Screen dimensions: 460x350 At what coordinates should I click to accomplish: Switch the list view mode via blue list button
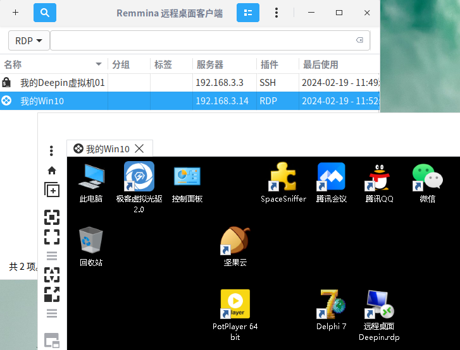point(248,13)
